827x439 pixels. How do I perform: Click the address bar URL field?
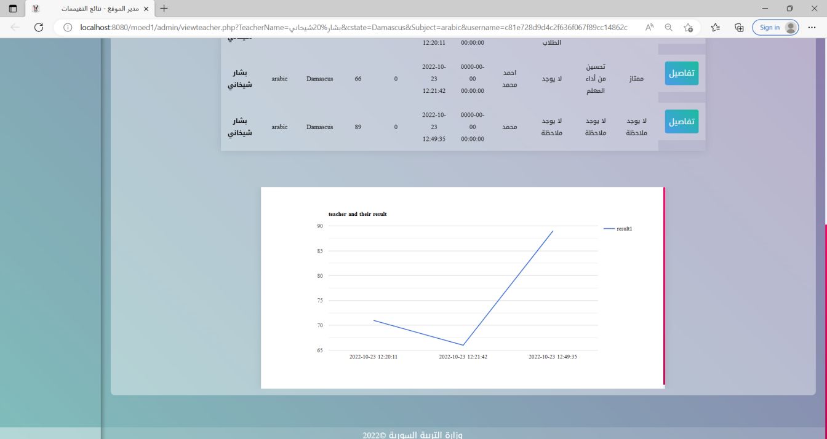(x=351, y=28)
